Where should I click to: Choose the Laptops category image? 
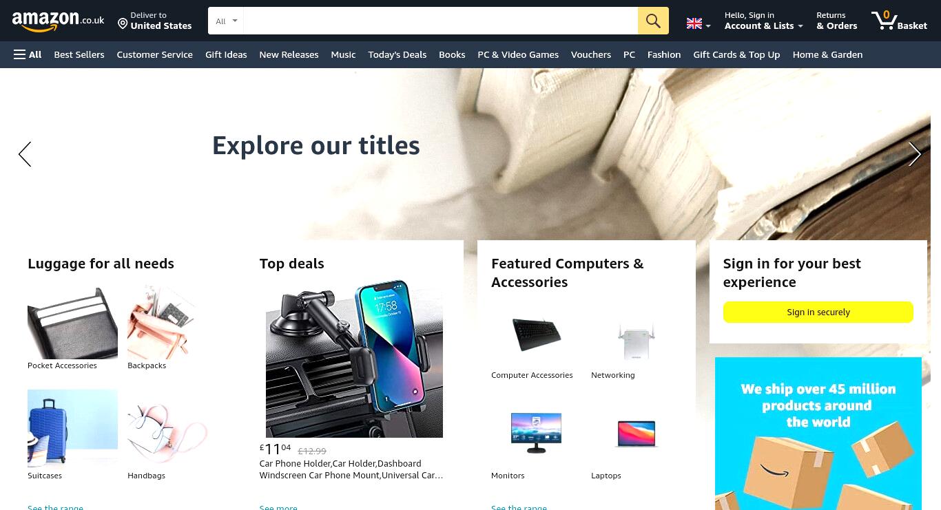637,434
